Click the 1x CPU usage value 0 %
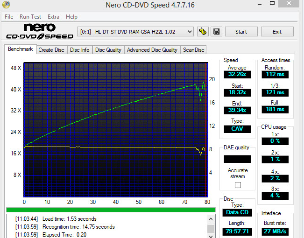 tap(275, 141)
